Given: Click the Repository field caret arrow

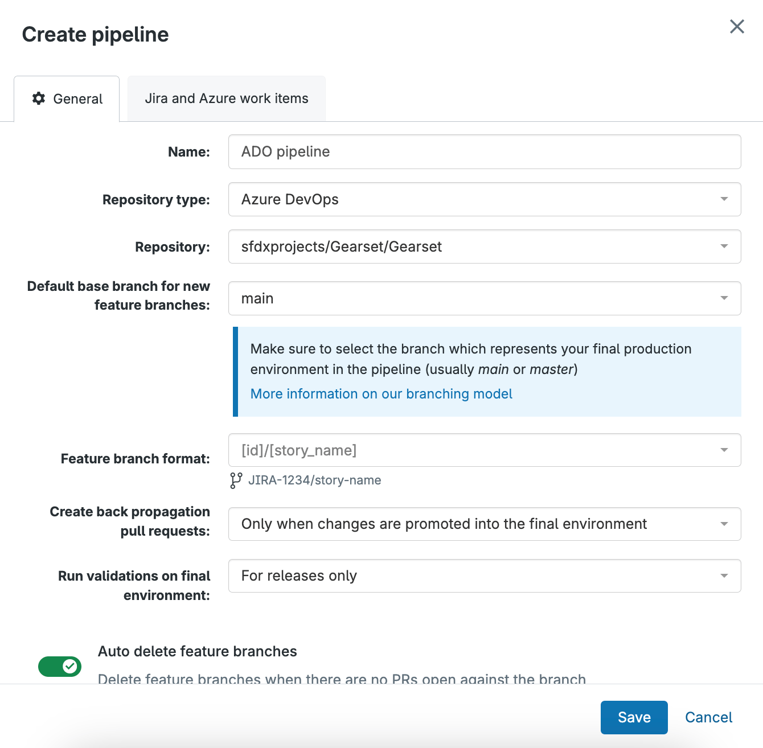Looking at the screenshot, I should point(724,246).
